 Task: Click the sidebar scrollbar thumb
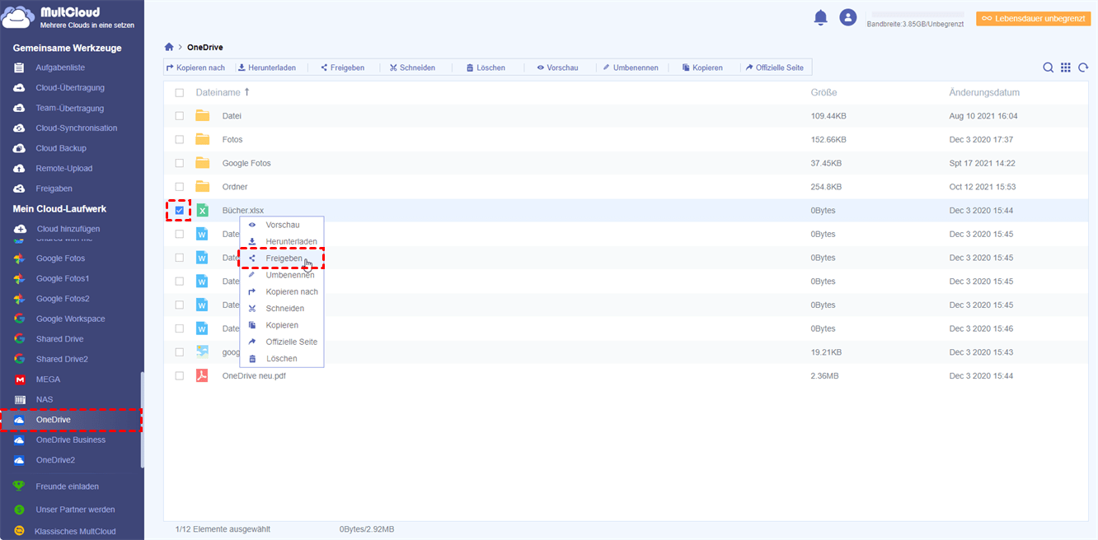(x=142, y=420)
